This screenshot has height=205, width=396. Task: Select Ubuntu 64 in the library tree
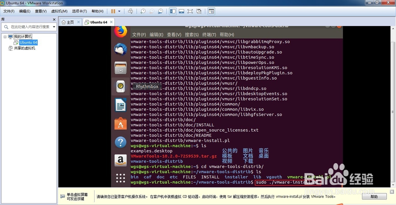pyautogui.click(x=28, y=43)
